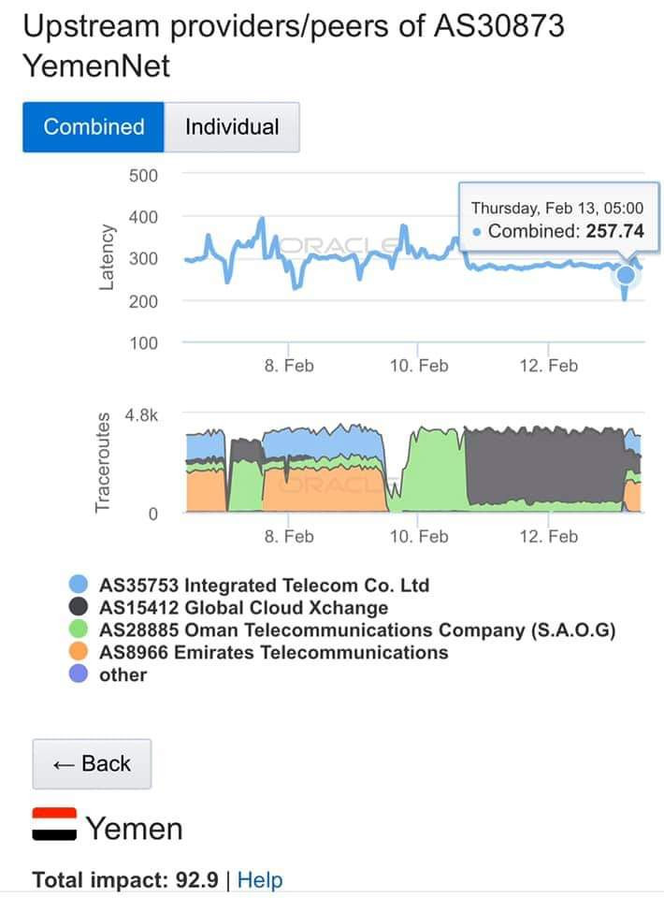Click the blue AS35753 legend circle
This screenshot has height=898, width=664.
(x=79, y=586)
